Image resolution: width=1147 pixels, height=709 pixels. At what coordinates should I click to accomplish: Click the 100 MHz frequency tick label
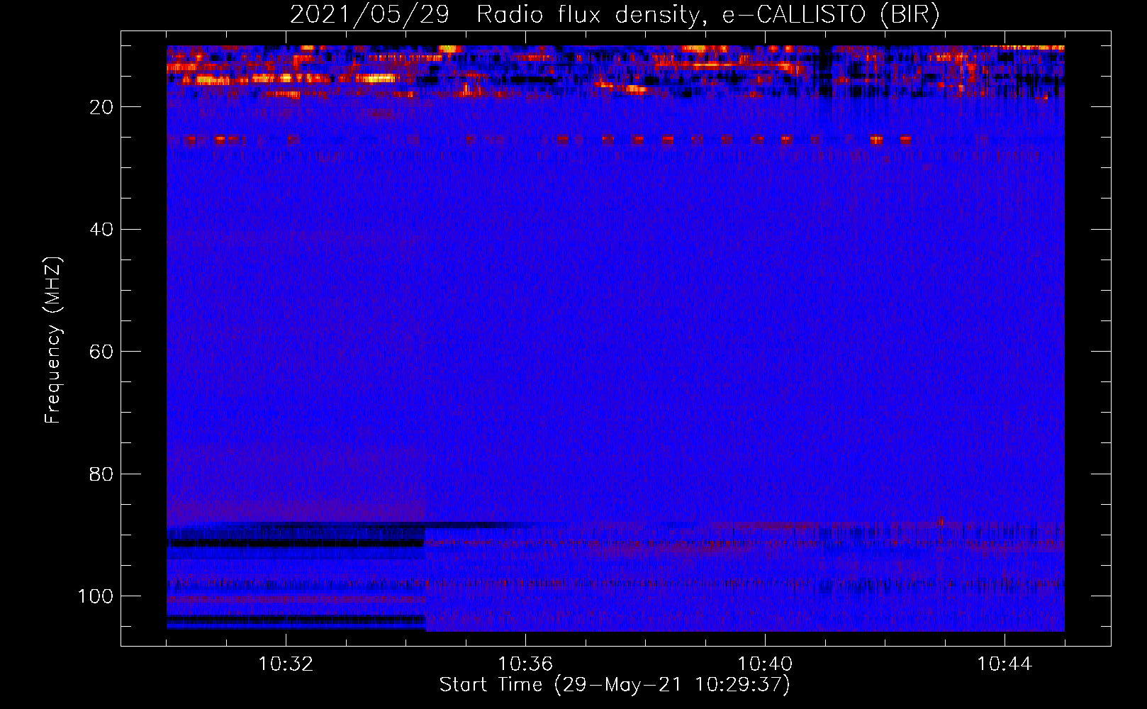click(x=96, y=596)
